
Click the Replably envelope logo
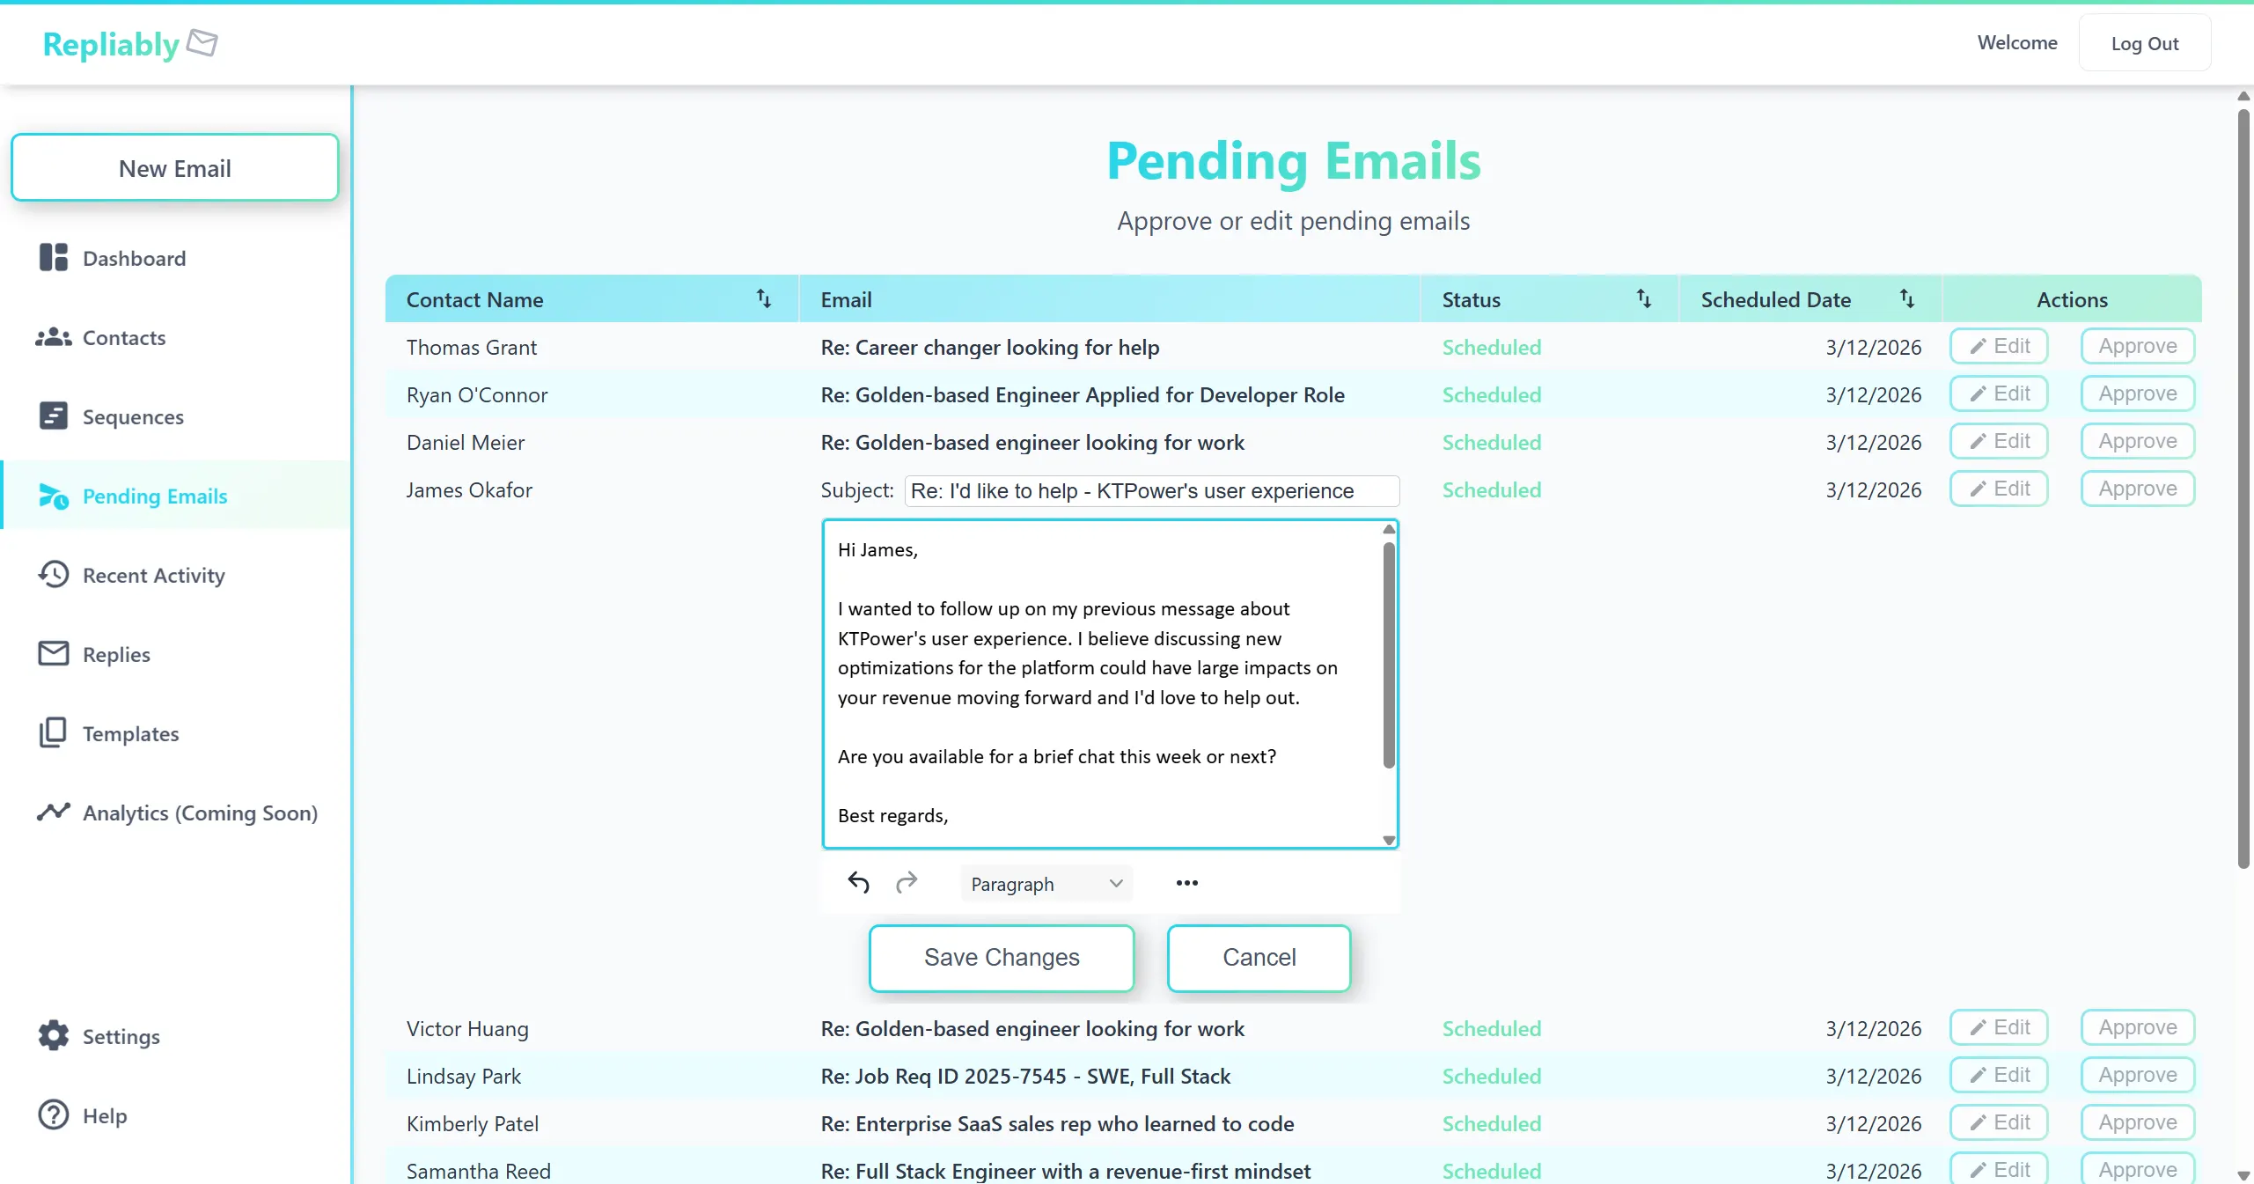[x=202, y=42]
